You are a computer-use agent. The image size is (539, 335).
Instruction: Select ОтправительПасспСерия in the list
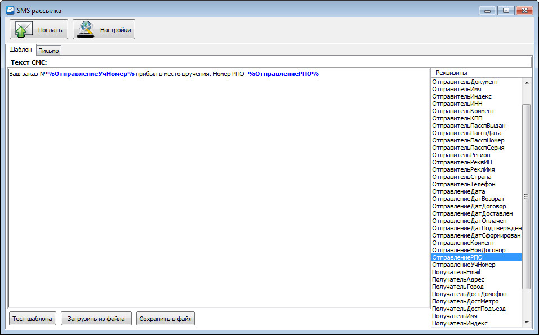pyautogui.click(x=476, y=148)
